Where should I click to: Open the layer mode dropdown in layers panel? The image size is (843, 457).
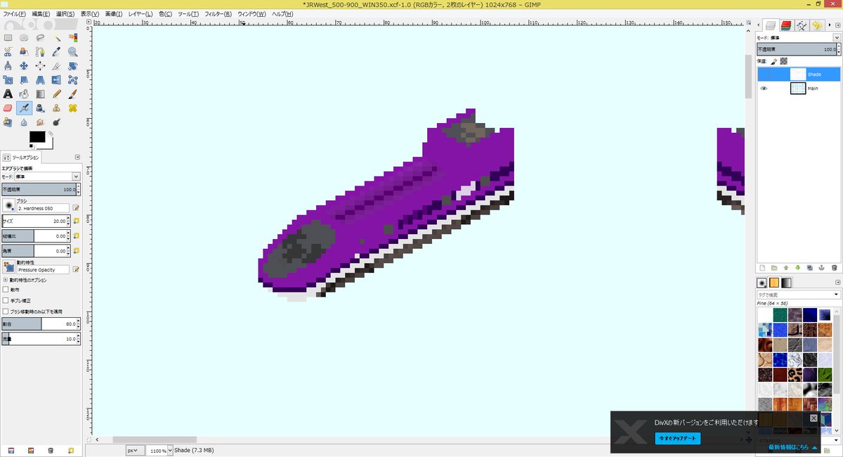coord(837,37)
